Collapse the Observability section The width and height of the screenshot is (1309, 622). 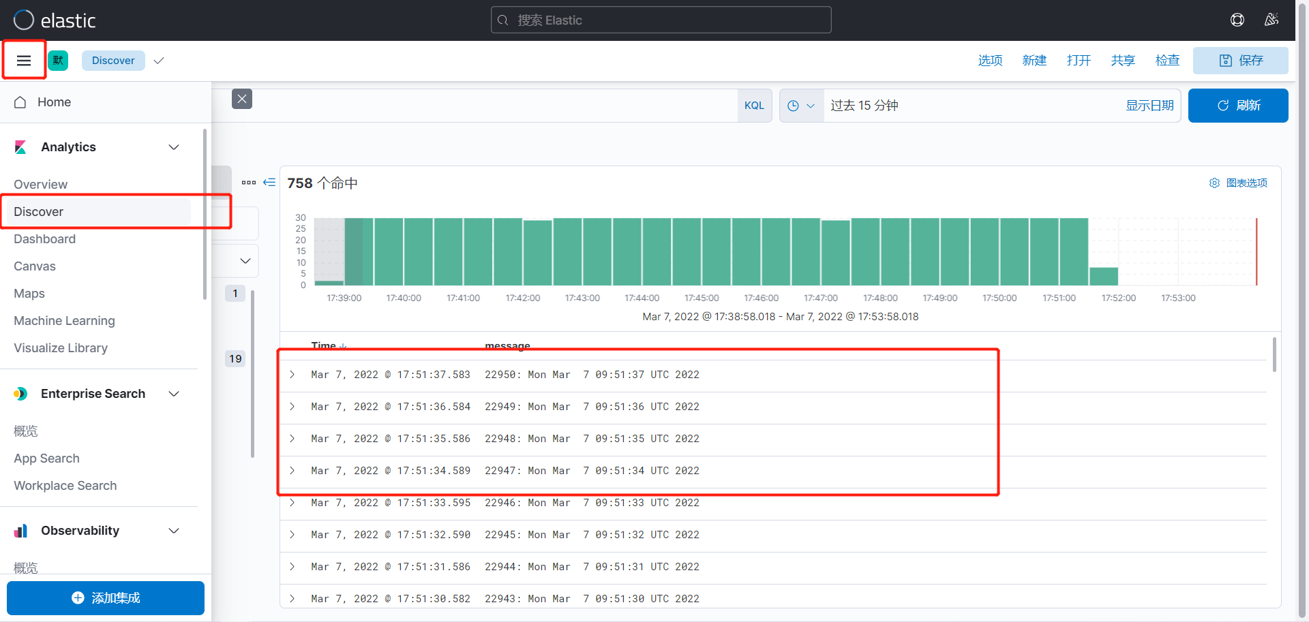point(174,531)
